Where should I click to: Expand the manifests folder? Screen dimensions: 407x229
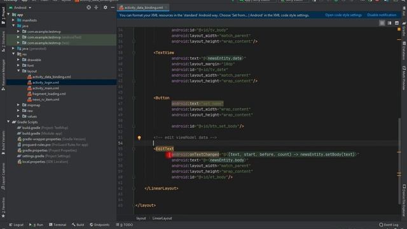[13, 20]
